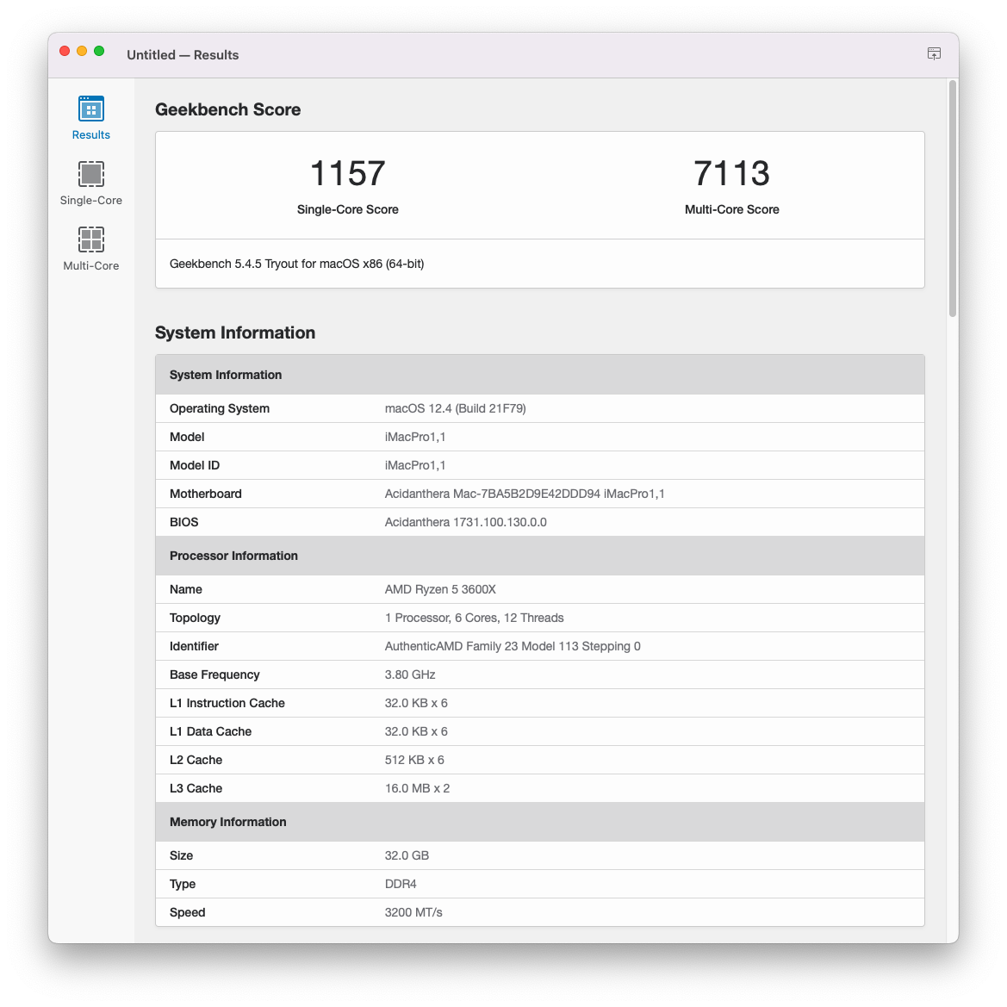1007x1007 pixels.
Task: Minimize the window with the yellow button
Action: tap(82, 51)
